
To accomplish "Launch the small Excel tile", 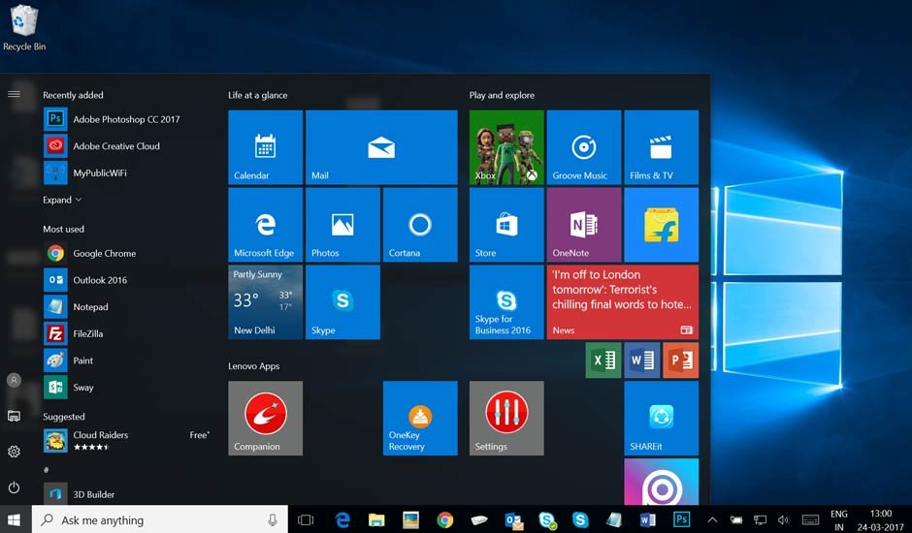I will click(x=603, y=361).
